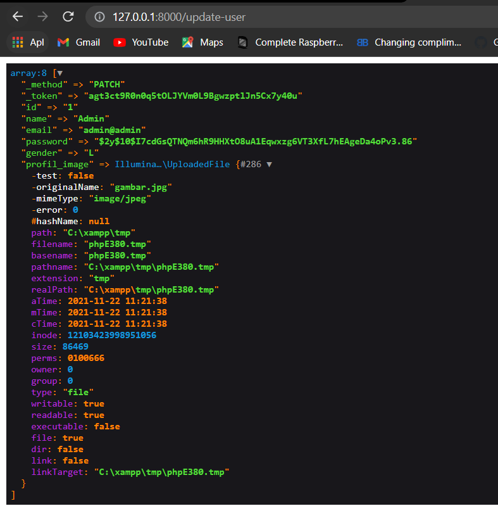The image size is (498, 506).
Task: Click the test false value
Action: click(x=80, y=175)
